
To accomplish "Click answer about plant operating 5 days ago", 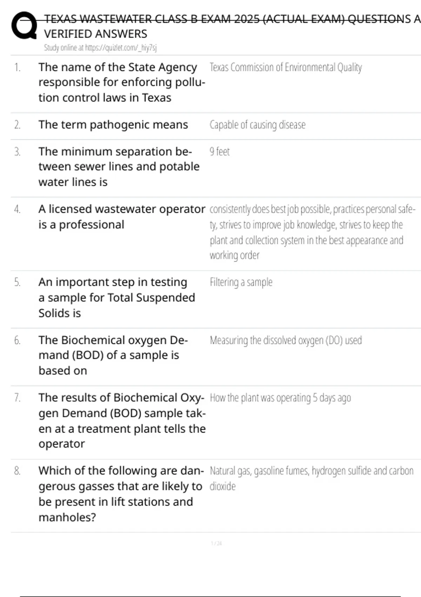I will pyautogui.click(x=280, y=398).
